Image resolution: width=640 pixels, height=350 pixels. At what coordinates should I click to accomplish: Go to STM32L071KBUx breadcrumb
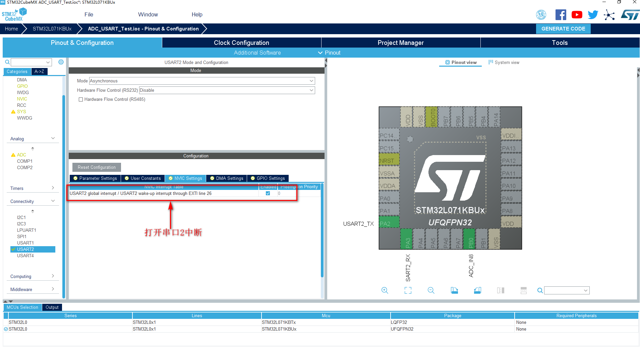pyautogui.click(x=52, y=29)
